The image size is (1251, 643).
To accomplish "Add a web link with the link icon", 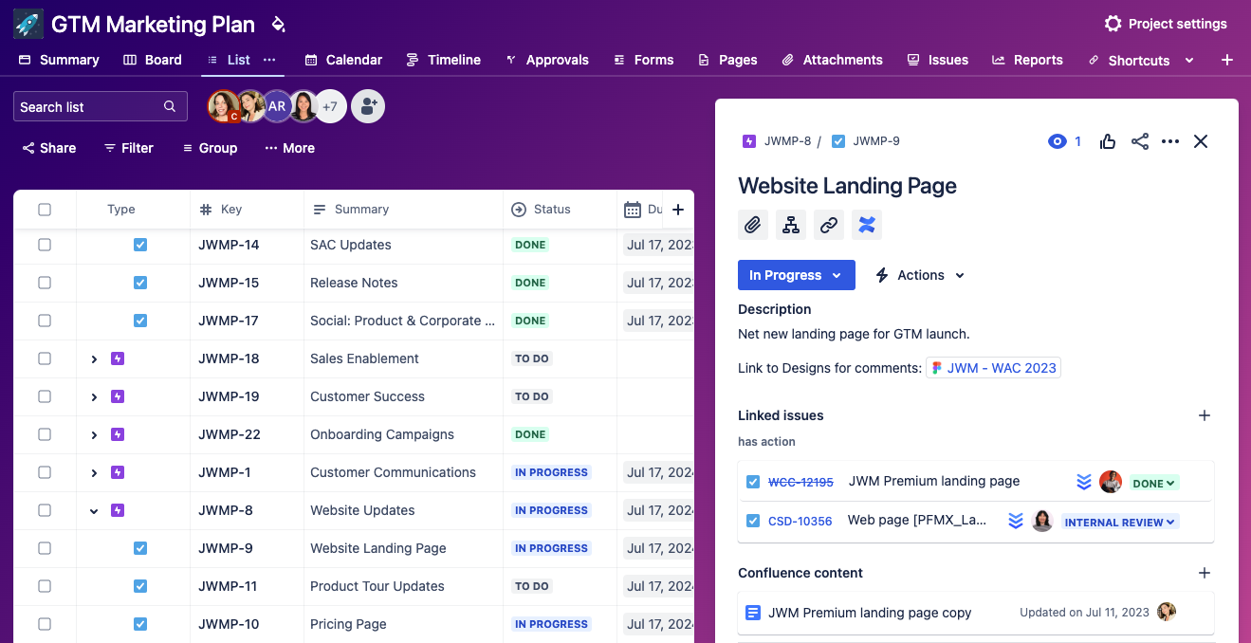I will tap(828, 225).
